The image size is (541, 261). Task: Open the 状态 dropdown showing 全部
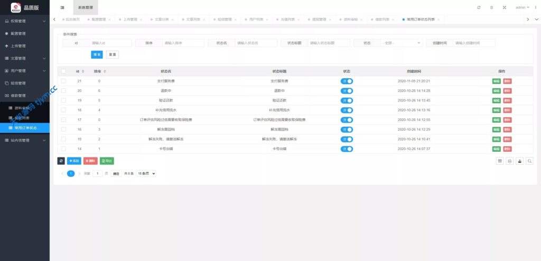tap(401, 43)
